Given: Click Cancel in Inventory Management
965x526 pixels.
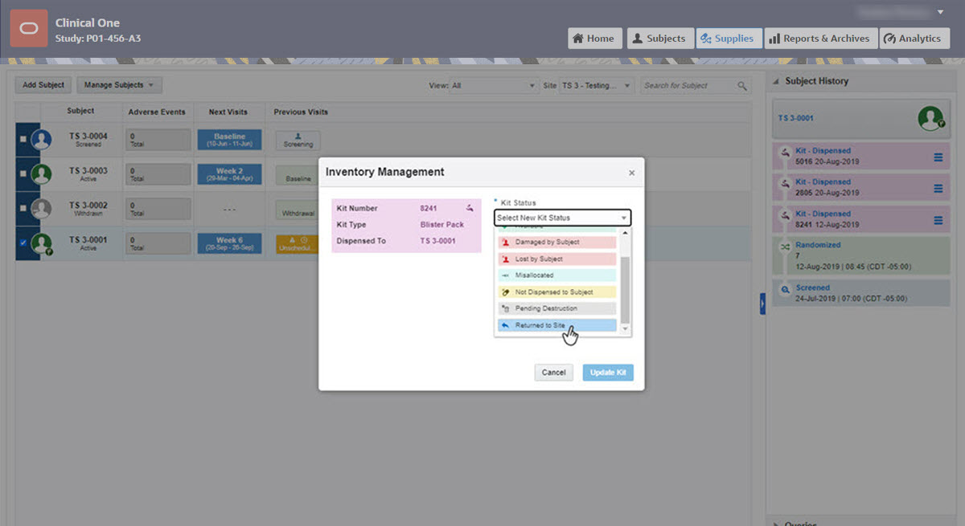Looking at the screenshot, I should (553, 373).
